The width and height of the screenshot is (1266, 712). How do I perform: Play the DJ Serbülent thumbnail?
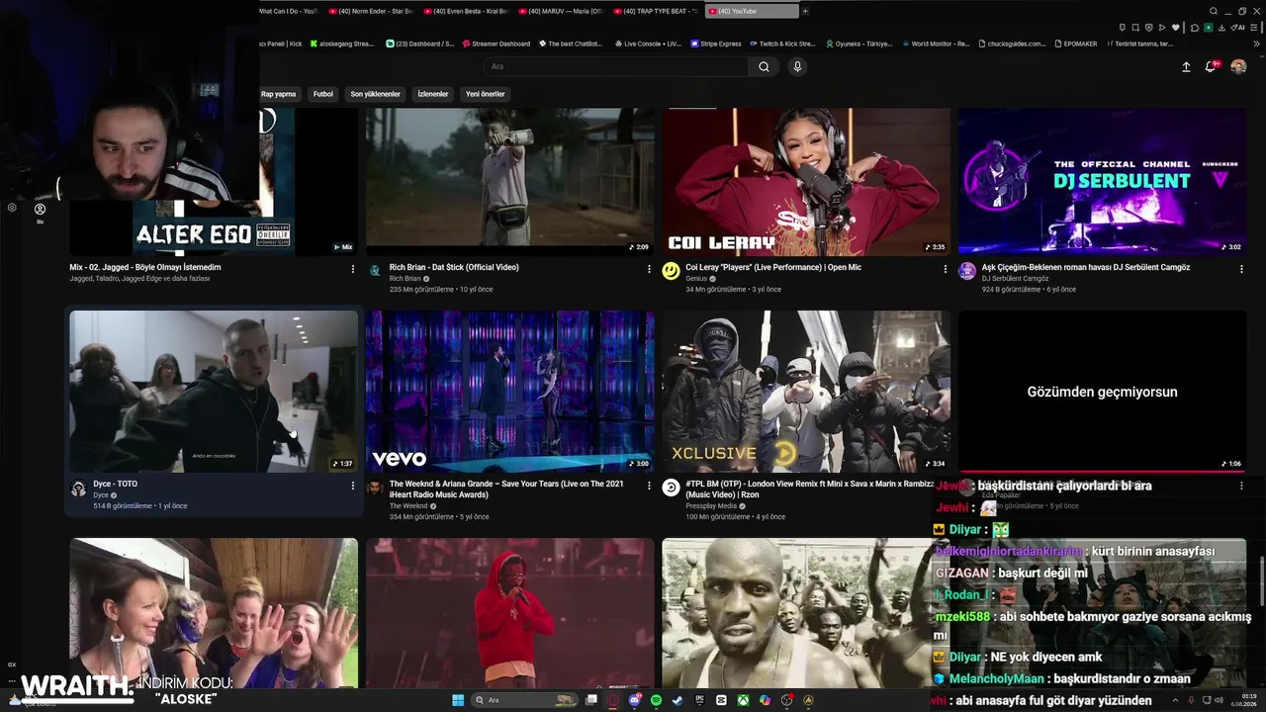click(x=1102, y=182)
